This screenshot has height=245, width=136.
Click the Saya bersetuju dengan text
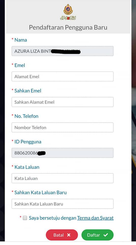(53, 218)
